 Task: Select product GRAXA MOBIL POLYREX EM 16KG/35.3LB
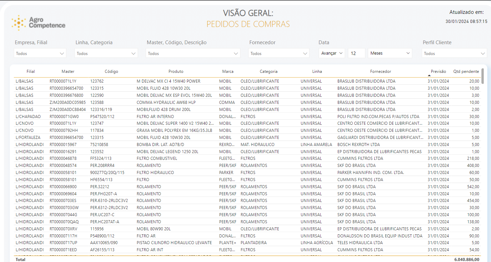coord(174,130)
